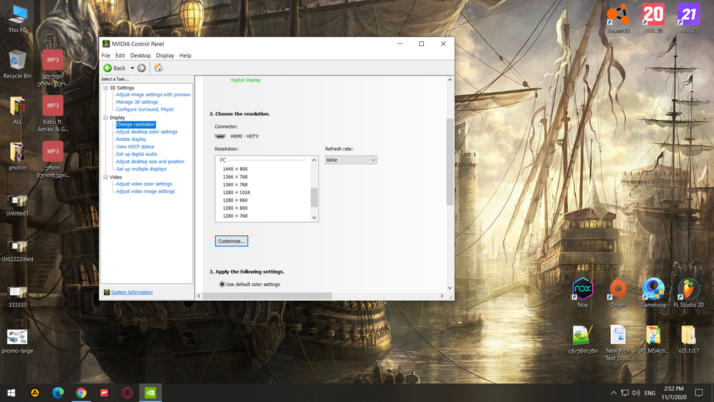Click the green Back arrow icon
This screenshot has height=402, width=714.
pos(107,68)
